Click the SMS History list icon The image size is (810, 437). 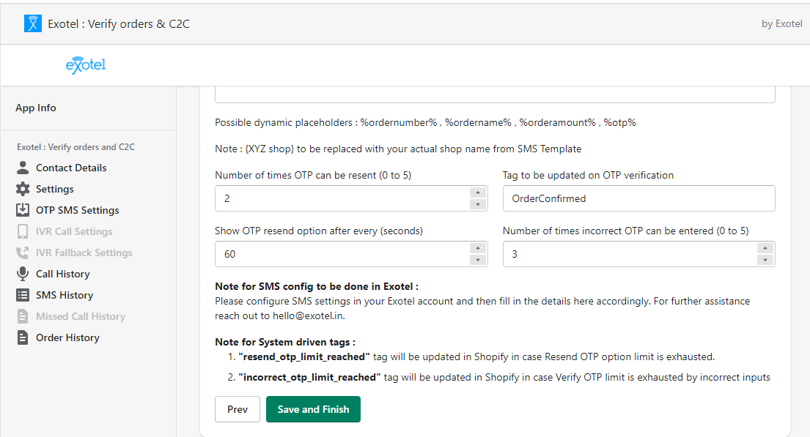click(x=23, y=294)
